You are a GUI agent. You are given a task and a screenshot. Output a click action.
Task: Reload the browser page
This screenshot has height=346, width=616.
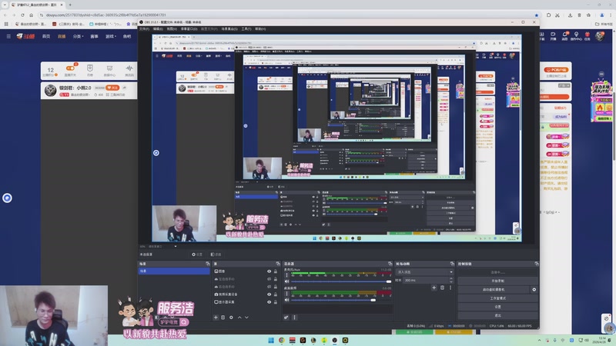pos(22,15)
